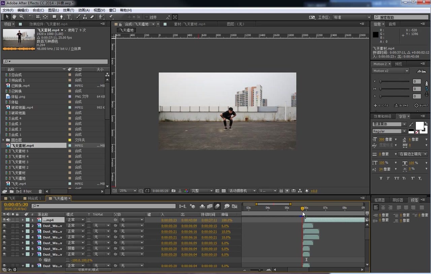Select the Eraser tool

[x=92, y=17]
